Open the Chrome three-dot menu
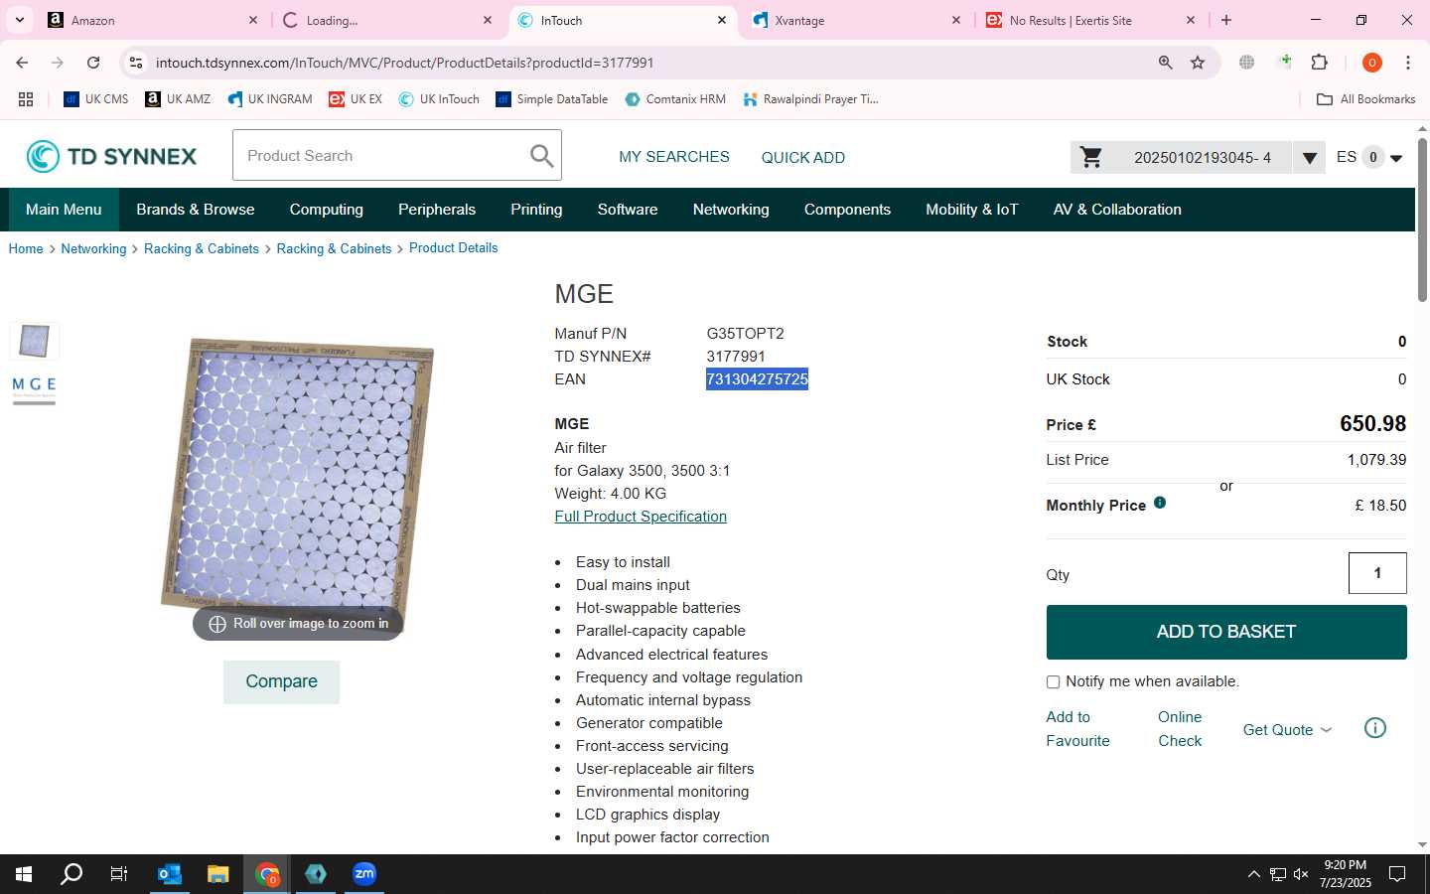Image resolution: width=1430 pixels, height=894 pixels. (x=1408, y=63)
